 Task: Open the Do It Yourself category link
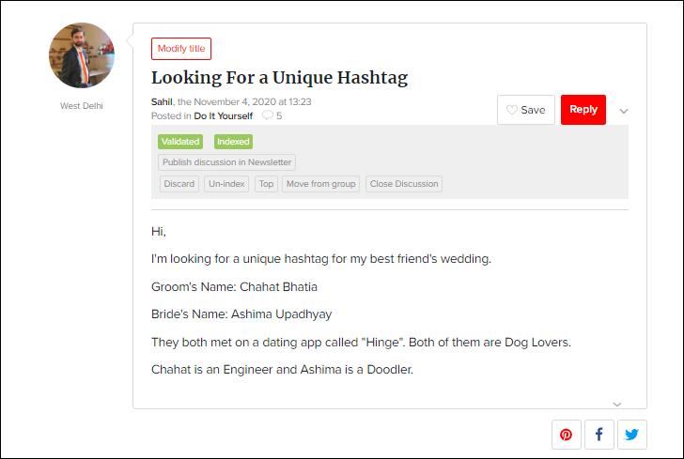coord(224,116)
